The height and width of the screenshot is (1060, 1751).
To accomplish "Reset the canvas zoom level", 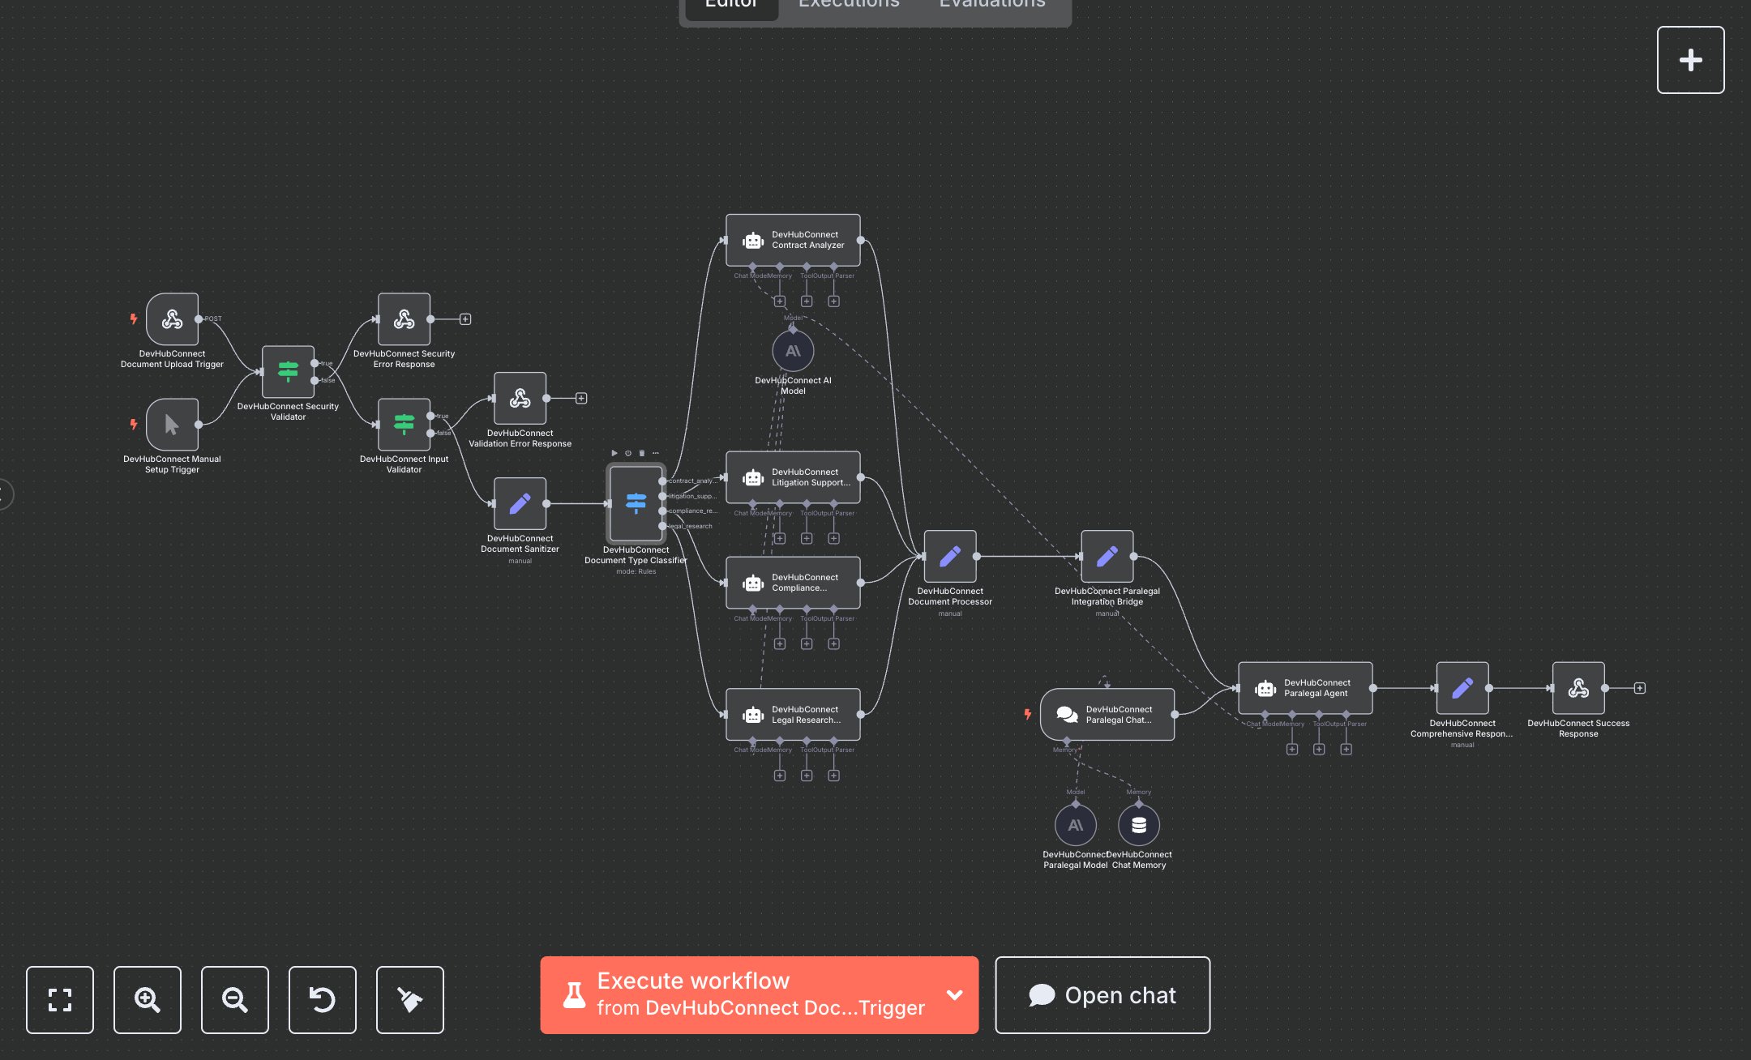I will [x=323, y=1000].
